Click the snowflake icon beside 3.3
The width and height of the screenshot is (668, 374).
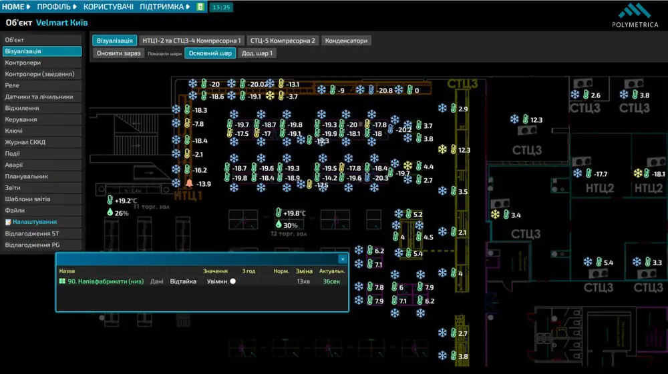(x=637, y=262)
